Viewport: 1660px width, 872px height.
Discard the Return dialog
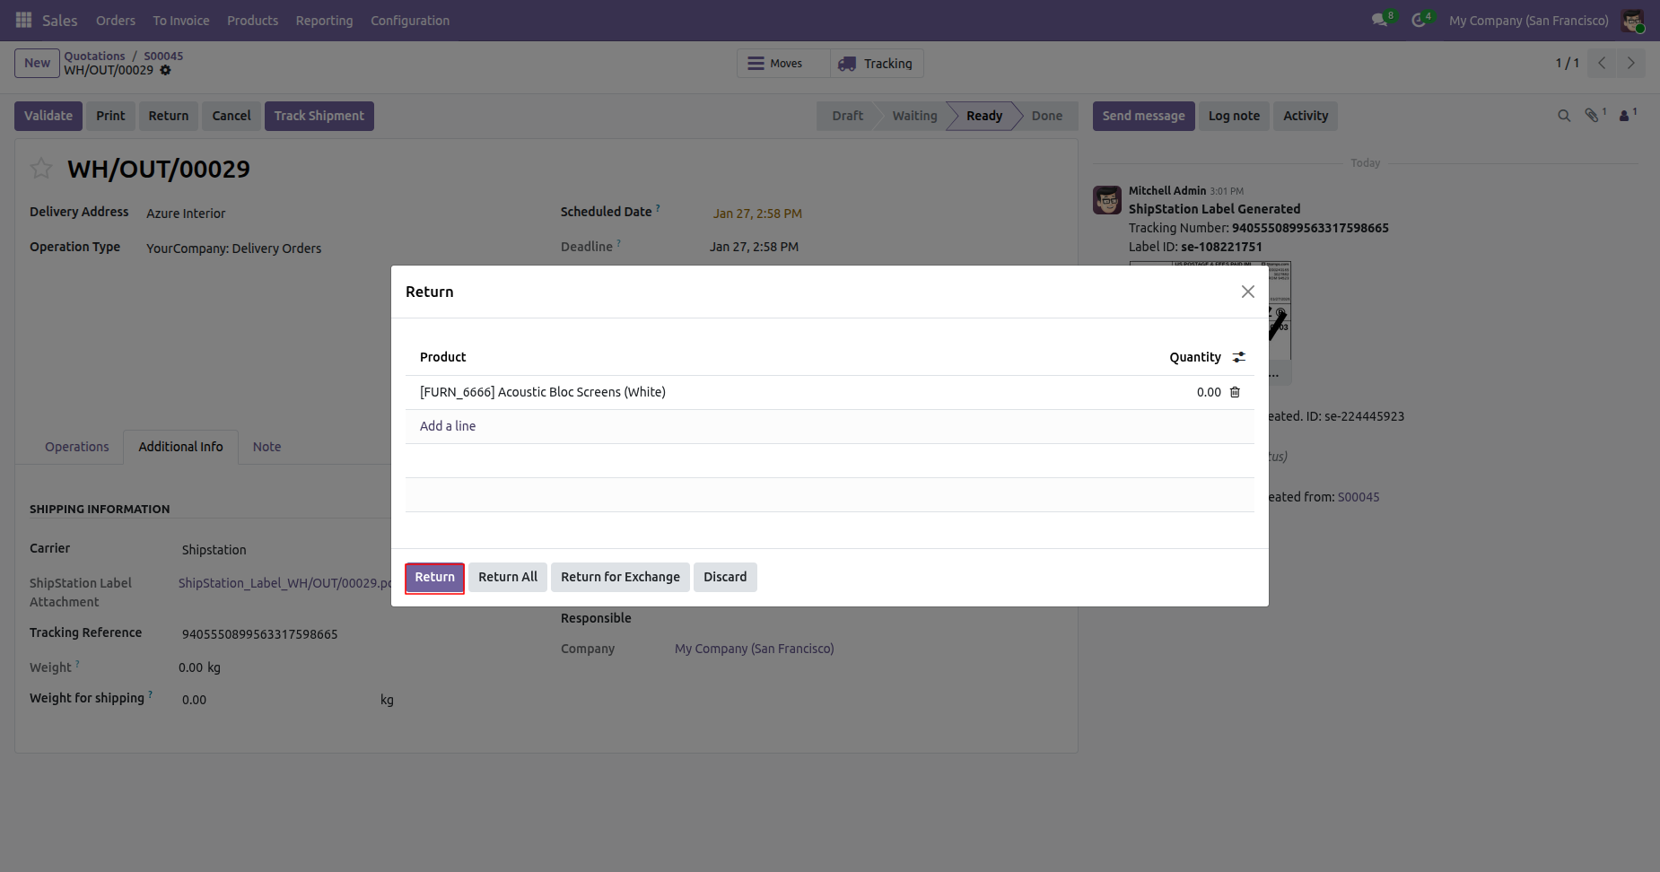(725, 577)
